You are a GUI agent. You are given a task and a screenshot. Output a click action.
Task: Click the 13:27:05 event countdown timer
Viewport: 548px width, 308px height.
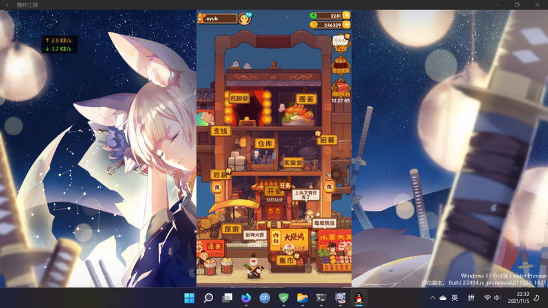click(341, 100)
